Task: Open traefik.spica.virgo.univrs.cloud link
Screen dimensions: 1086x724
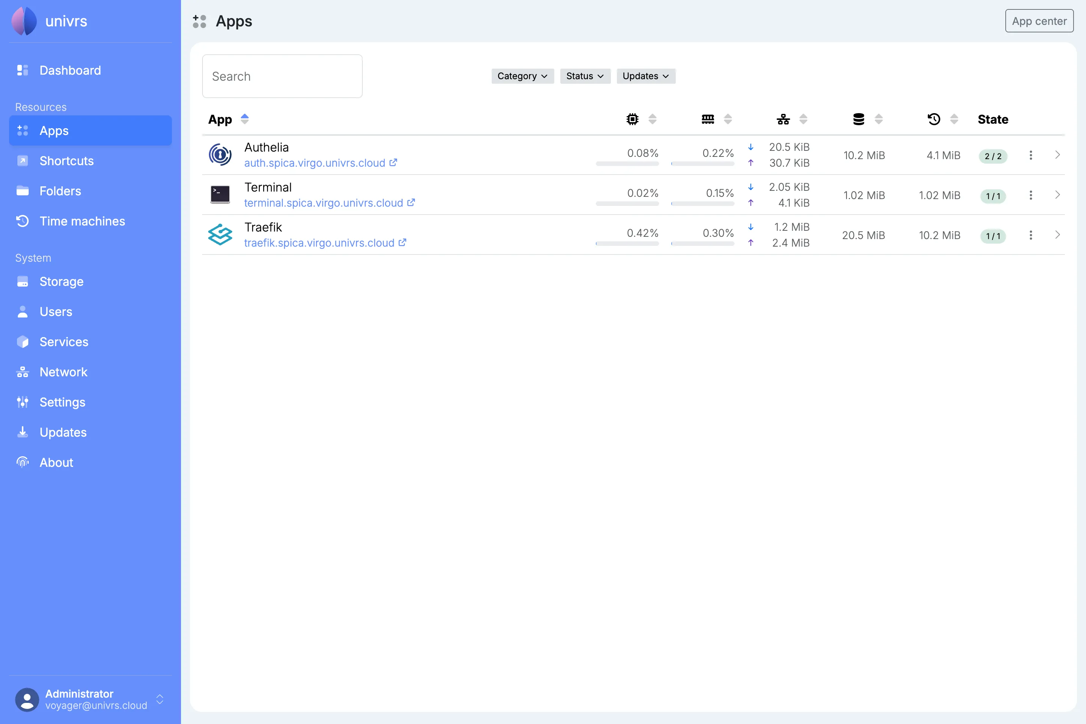Action: tap(319, 243)
